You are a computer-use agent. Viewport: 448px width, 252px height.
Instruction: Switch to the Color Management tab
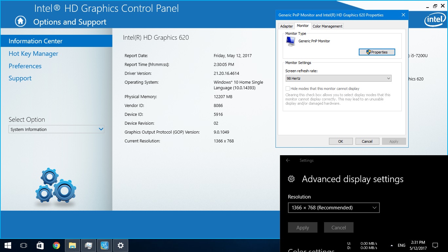coord(327,26)
